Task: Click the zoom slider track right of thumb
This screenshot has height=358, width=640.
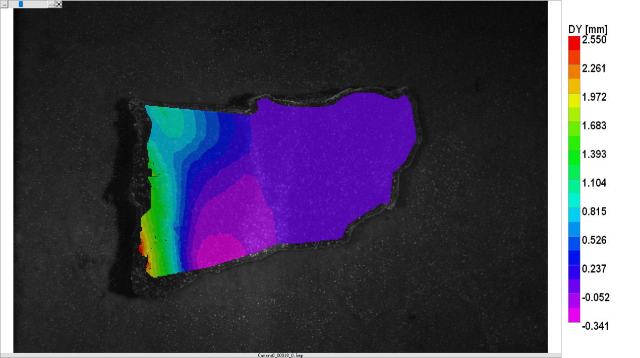Action: (35, 4)
